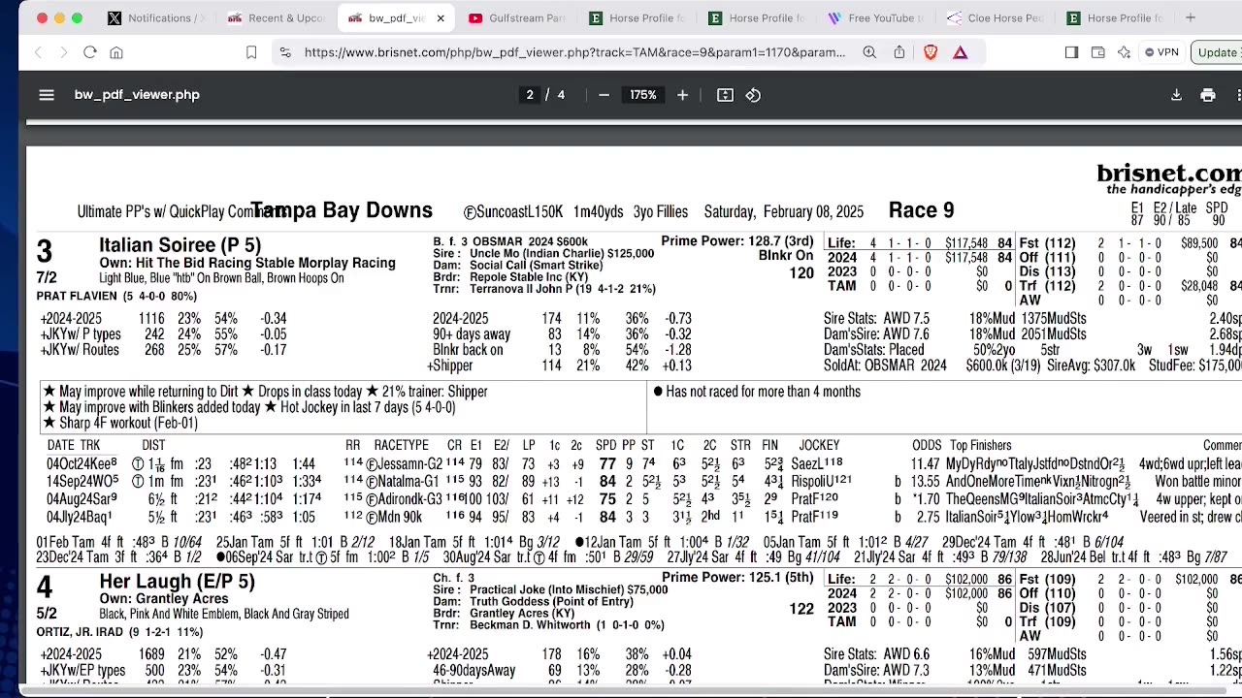Image resolution: width=1242 pixels, height=698 pixels.
Task: Open Brave Rewards triangle icon
Action: [960, 52]
